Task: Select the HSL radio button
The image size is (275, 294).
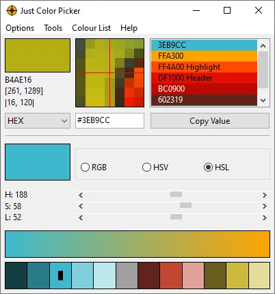Action: click(216, 168)
